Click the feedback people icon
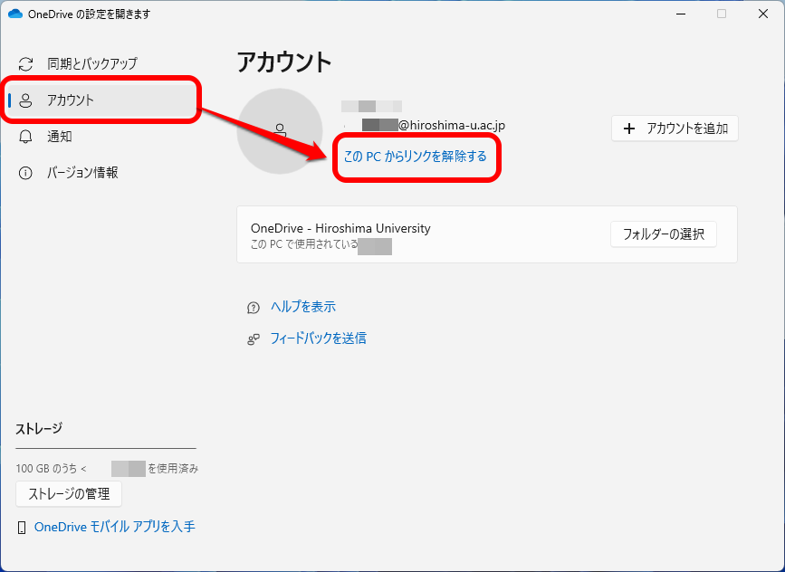 (x=254, y=339)
